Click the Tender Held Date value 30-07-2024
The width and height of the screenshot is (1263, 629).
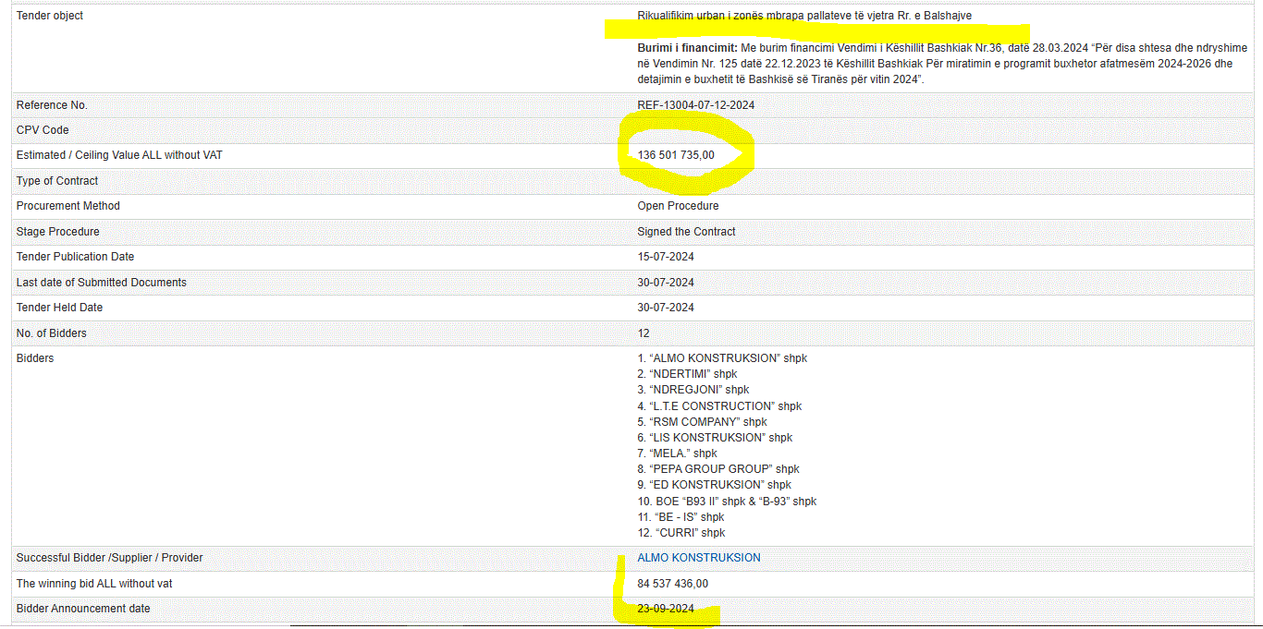[666, 308]
